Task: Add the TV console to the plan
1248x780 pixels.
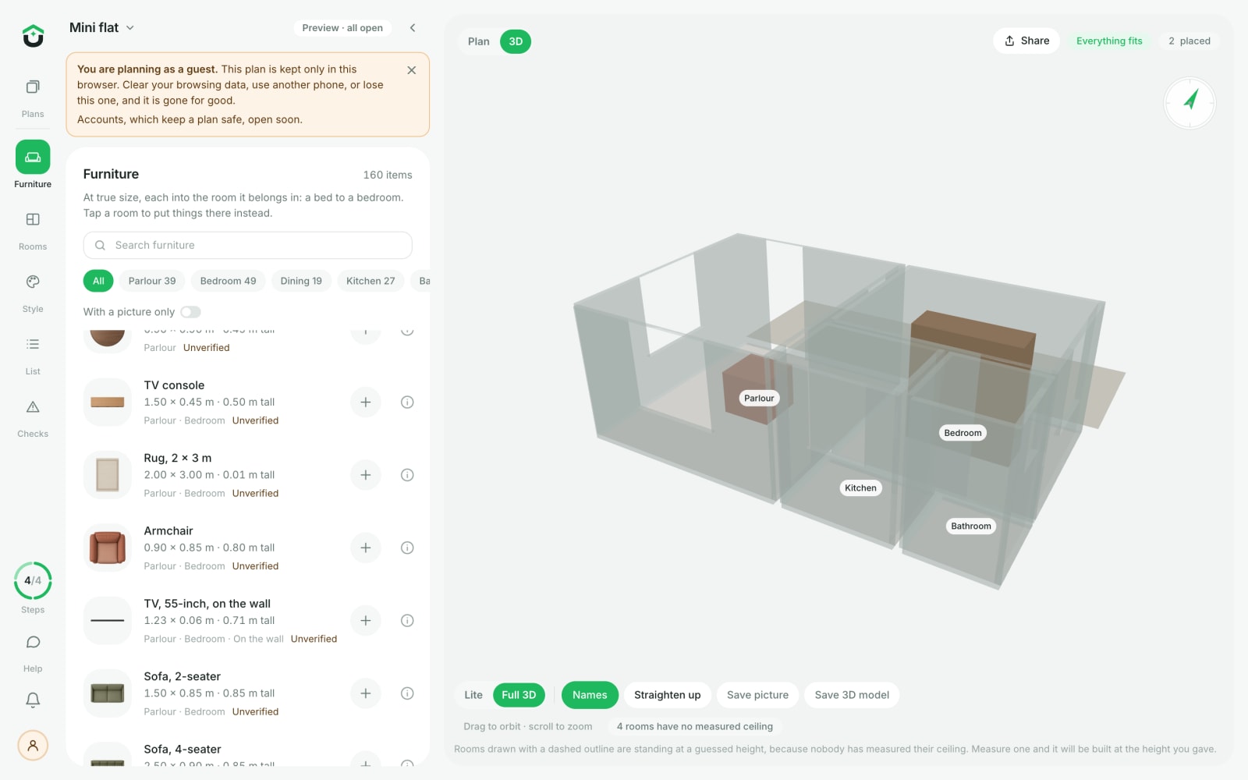Action: coord(365,402)
